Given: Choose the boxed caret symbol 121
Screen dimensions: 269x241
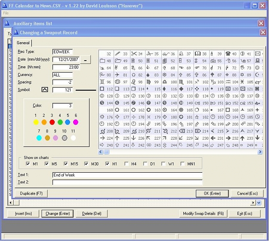Looking at the screenshot, I should (x=243, y=89).
